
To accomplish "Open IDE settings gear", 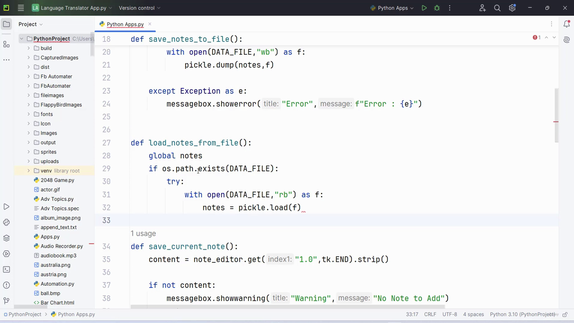I will click(x=512, y=8).
